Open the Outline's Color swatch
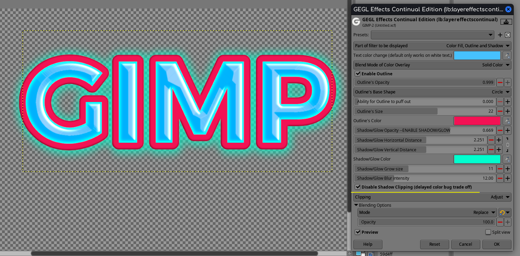 (477, 121)
